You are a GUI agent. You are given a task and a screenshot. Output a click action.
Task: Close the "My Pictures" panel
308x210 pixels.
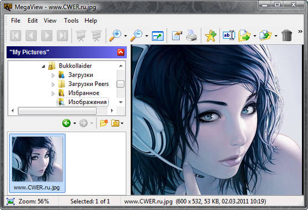(121, 52)
